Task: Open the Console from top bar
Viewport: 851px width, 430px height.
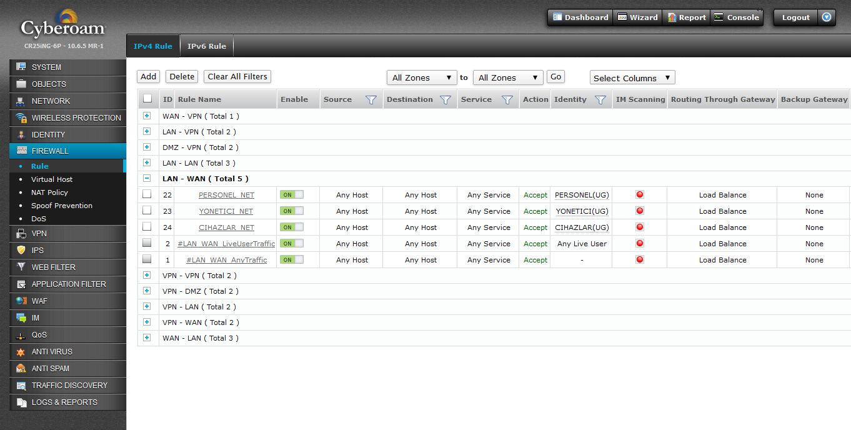Action: coord(737,17)
